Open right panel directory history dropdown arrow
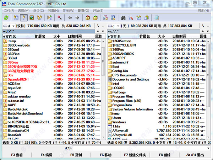This screenshot has height=160, width=213. (x=208, y=31)
